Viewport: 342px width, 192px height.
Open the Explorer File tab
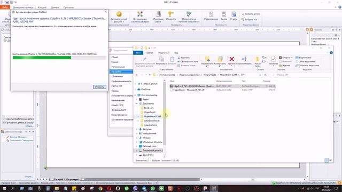[x=138, y=53]
